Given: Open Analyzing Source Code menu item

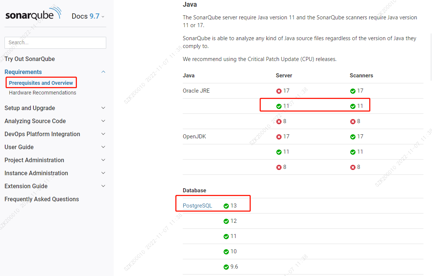Looking at the screenshot, I should tap(35, 121).
